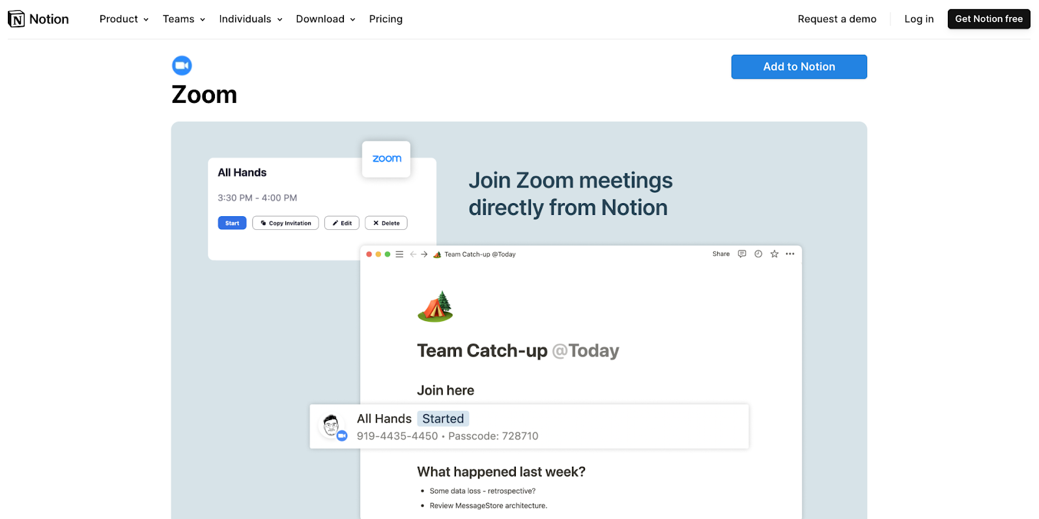1039x519 pixels.
Task: Click the clock history icon
Action: pos(758,254)
